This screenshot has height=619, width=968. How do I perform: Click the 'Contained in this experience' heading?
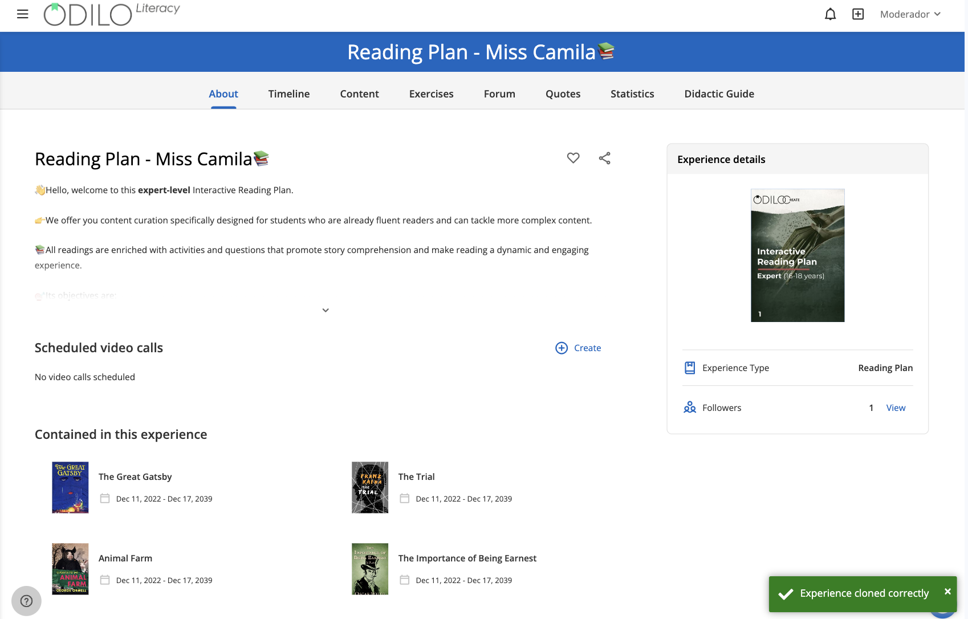(x=121, y=434)
